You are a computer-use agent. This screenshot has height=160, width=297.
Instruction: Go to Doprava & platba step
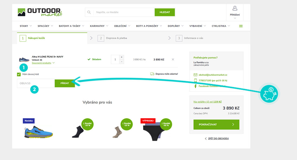[x=112, y=38]
